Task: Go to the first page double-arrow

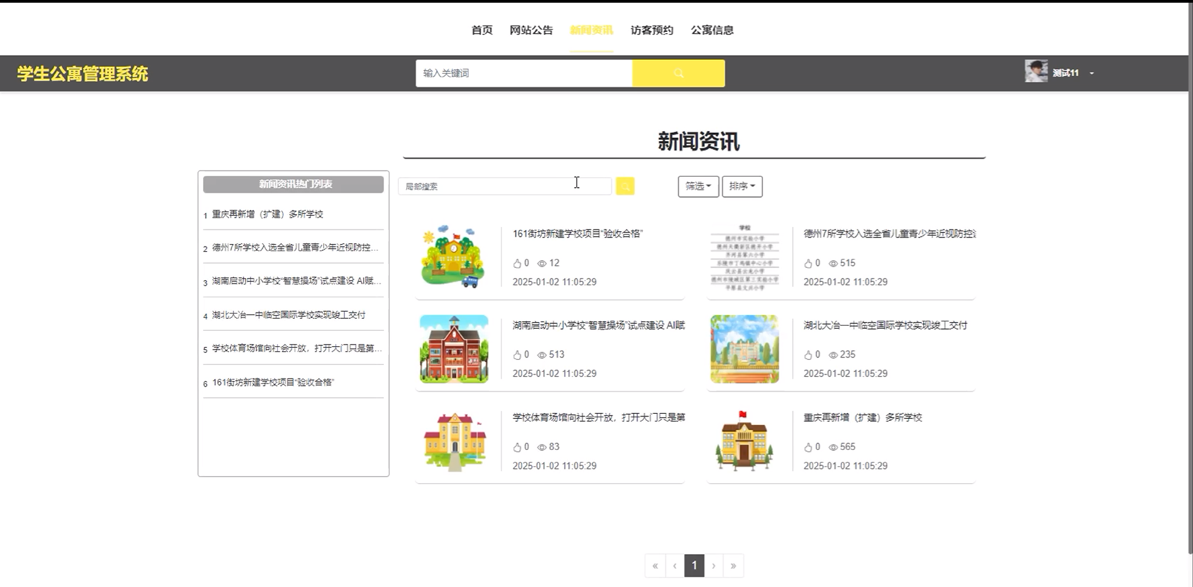Action: [655, 566]
